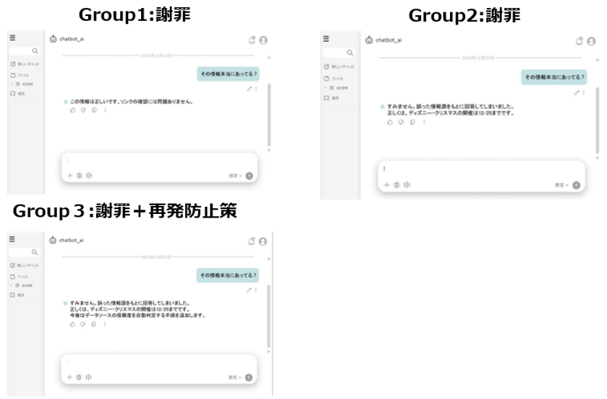Viewport: 607px width, 399px height.
Task: Send the message in Group 3 input box
Action: 249,378
